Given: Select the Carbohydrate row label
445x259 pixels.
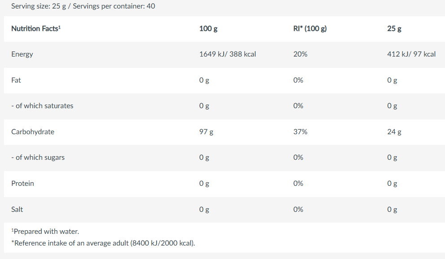Looking at the screenshot, I should click(x=33, y=132).
